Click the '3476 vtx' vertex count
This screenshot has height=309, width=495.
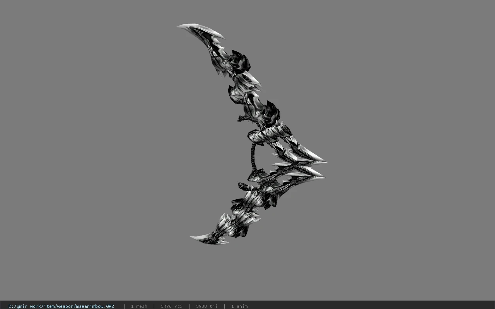pyautogui.click(x=171, y=306)
